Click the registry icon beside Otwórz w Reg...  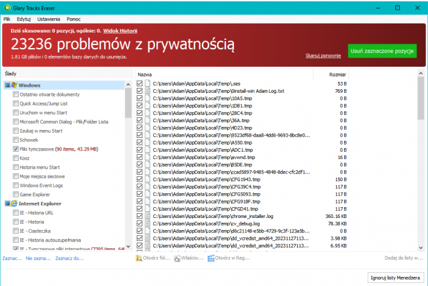[x=211, y=258]
